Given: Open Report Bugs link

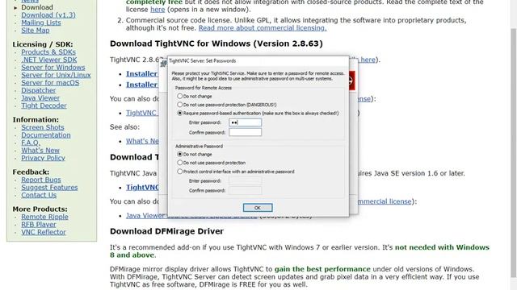Looking at the screenshot, I should 41,180.
